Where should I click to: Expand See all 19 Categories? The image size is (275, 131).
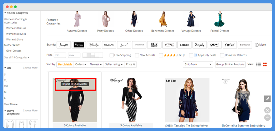(x=16, y=57)
